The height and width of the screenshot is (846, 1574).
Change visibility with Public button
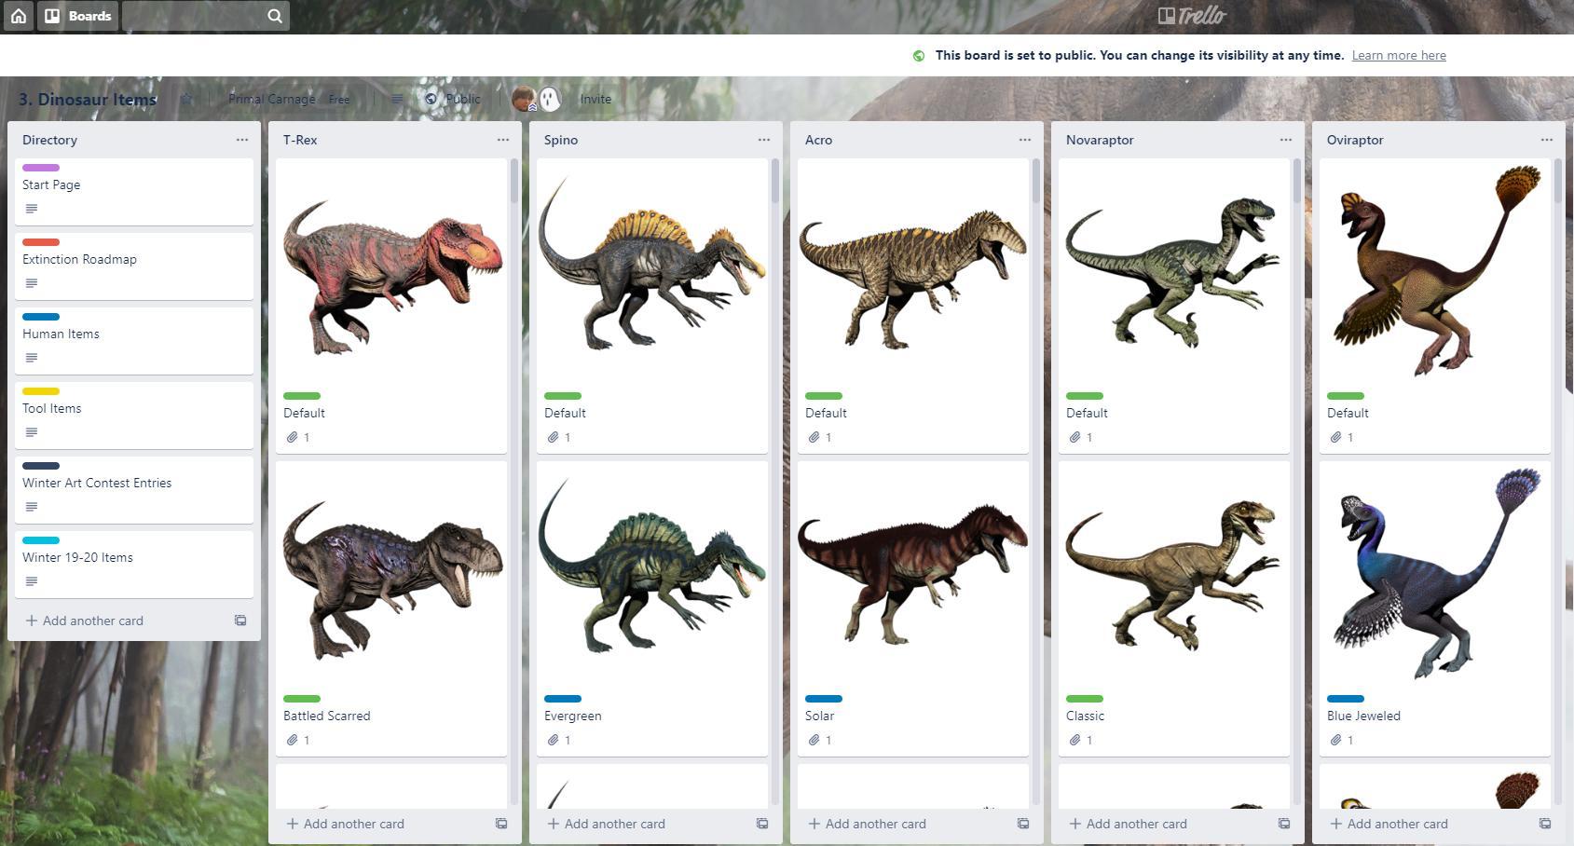coord(453,99)
